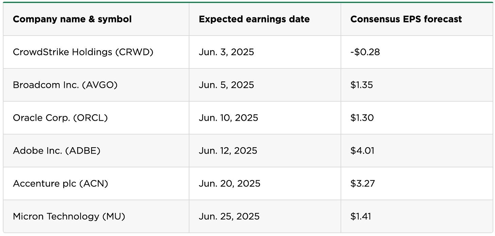This screenshot has height=236, width=495.
Task: Click the "Company name & symbol" column header
Action: [72, 19]
